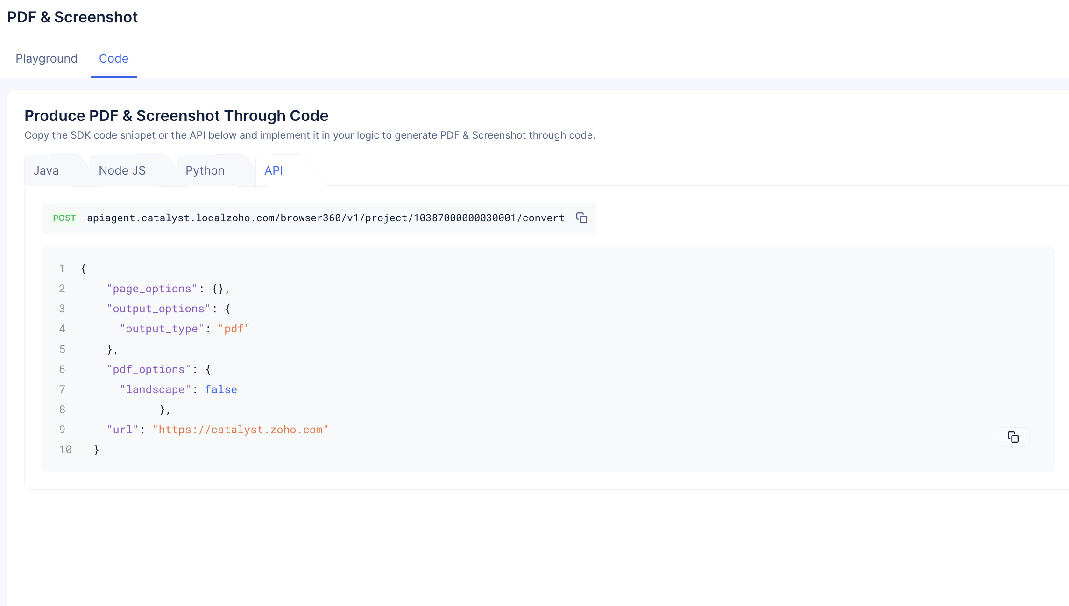View the Python snippet tab
Image resolution: width=1069 pixels, height=606 pixels.
coord(205,170)
